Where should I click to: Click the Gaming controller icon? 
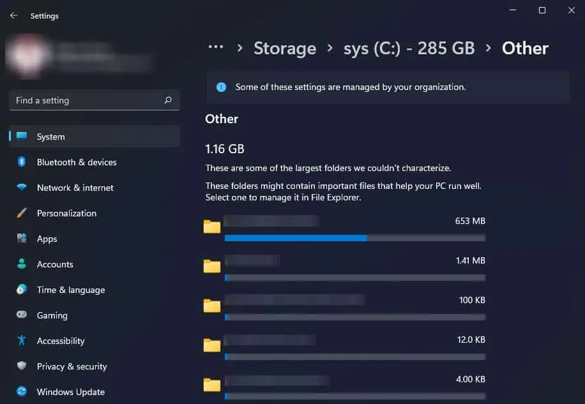click(22, 315)
